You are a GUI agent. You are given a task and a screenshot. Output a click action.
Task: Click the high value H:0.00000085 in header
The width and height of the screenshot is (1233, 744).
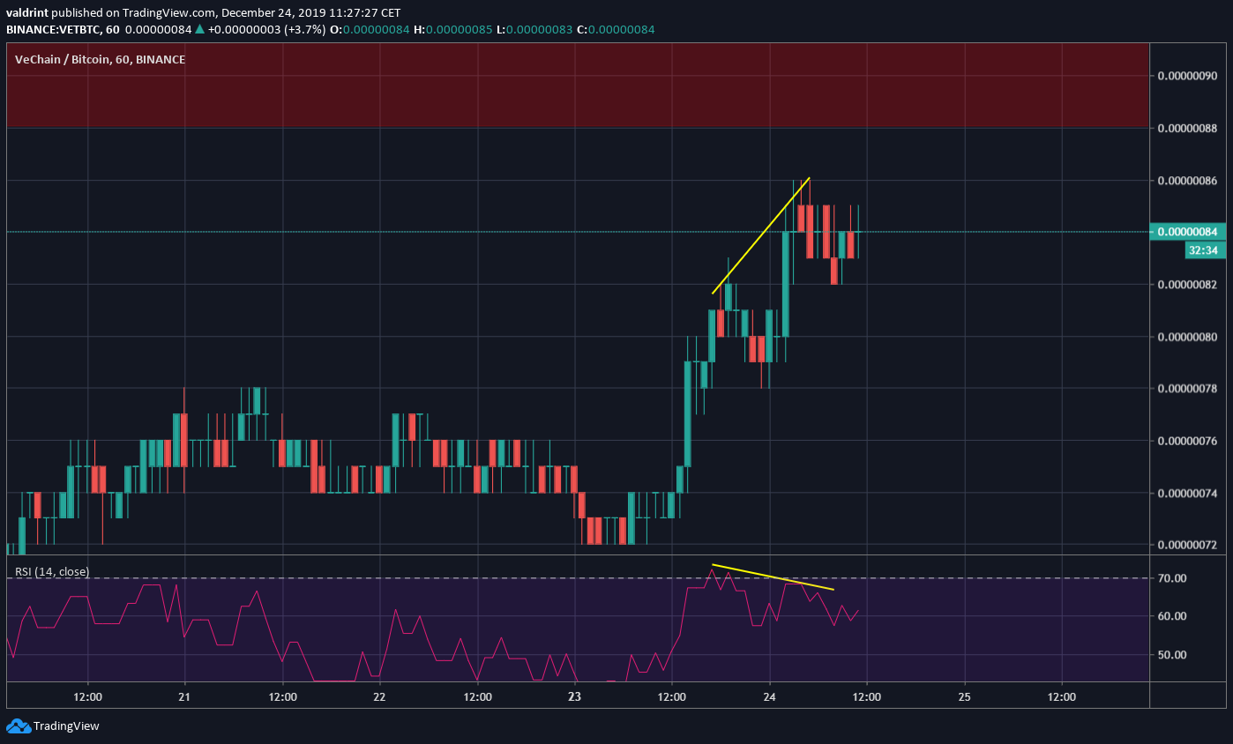(x=452, y=30)
